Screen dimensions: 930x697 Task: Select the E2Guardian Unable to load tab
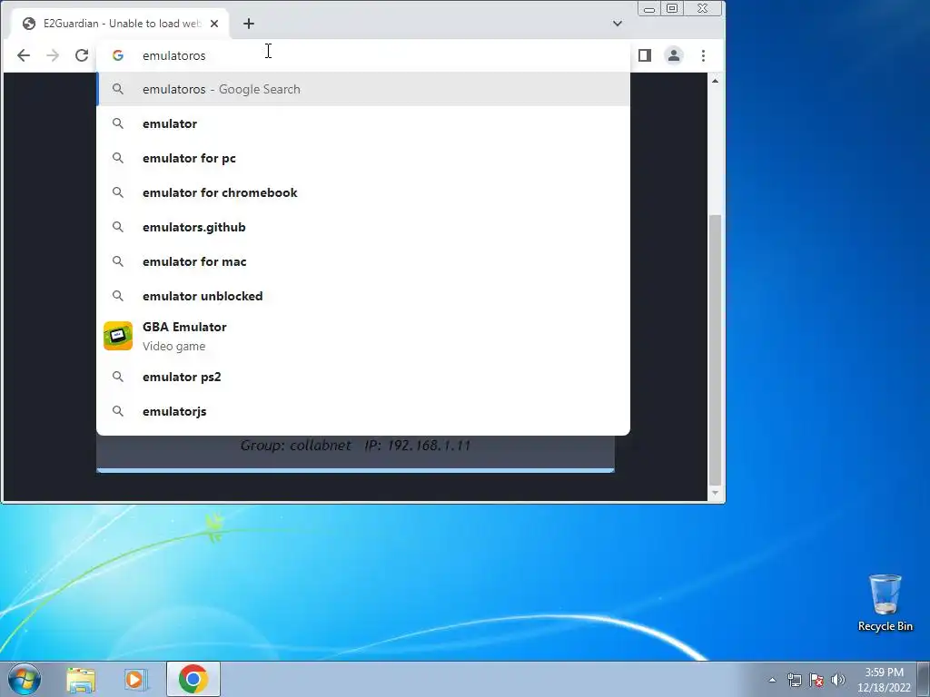click(x=121, y=24)
